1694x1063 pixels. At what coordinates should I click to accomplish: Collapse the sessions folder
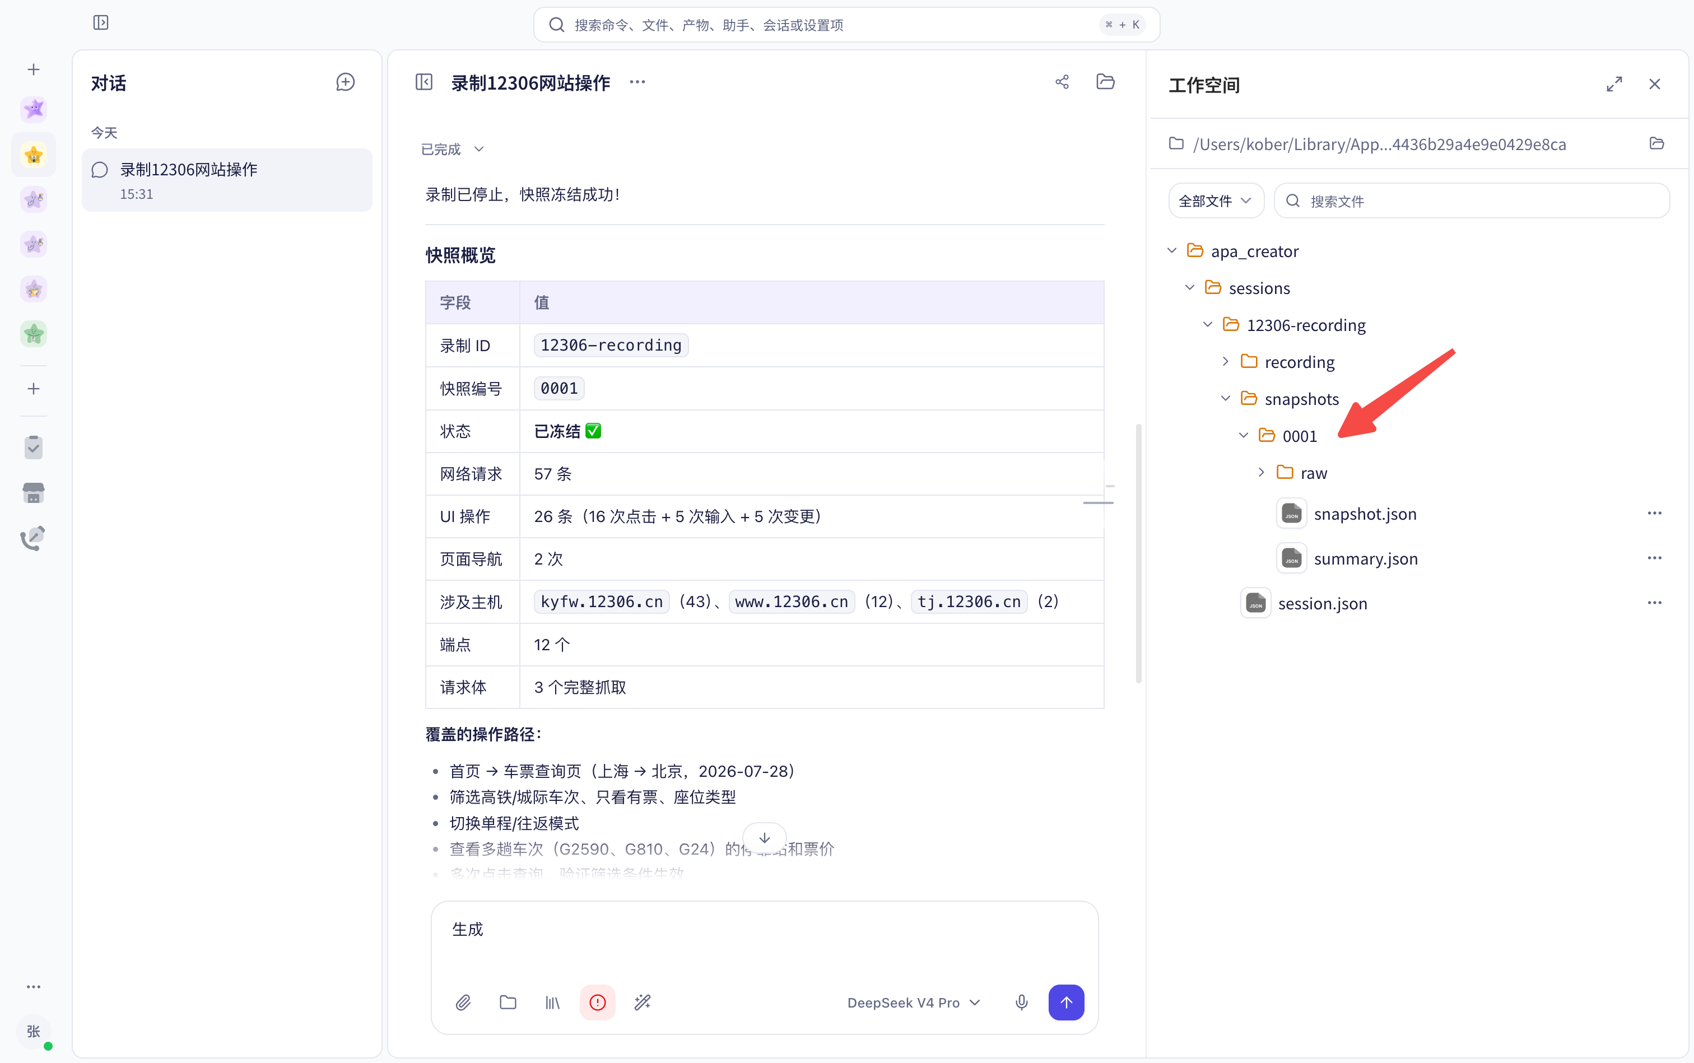(x=1190, y=288)
